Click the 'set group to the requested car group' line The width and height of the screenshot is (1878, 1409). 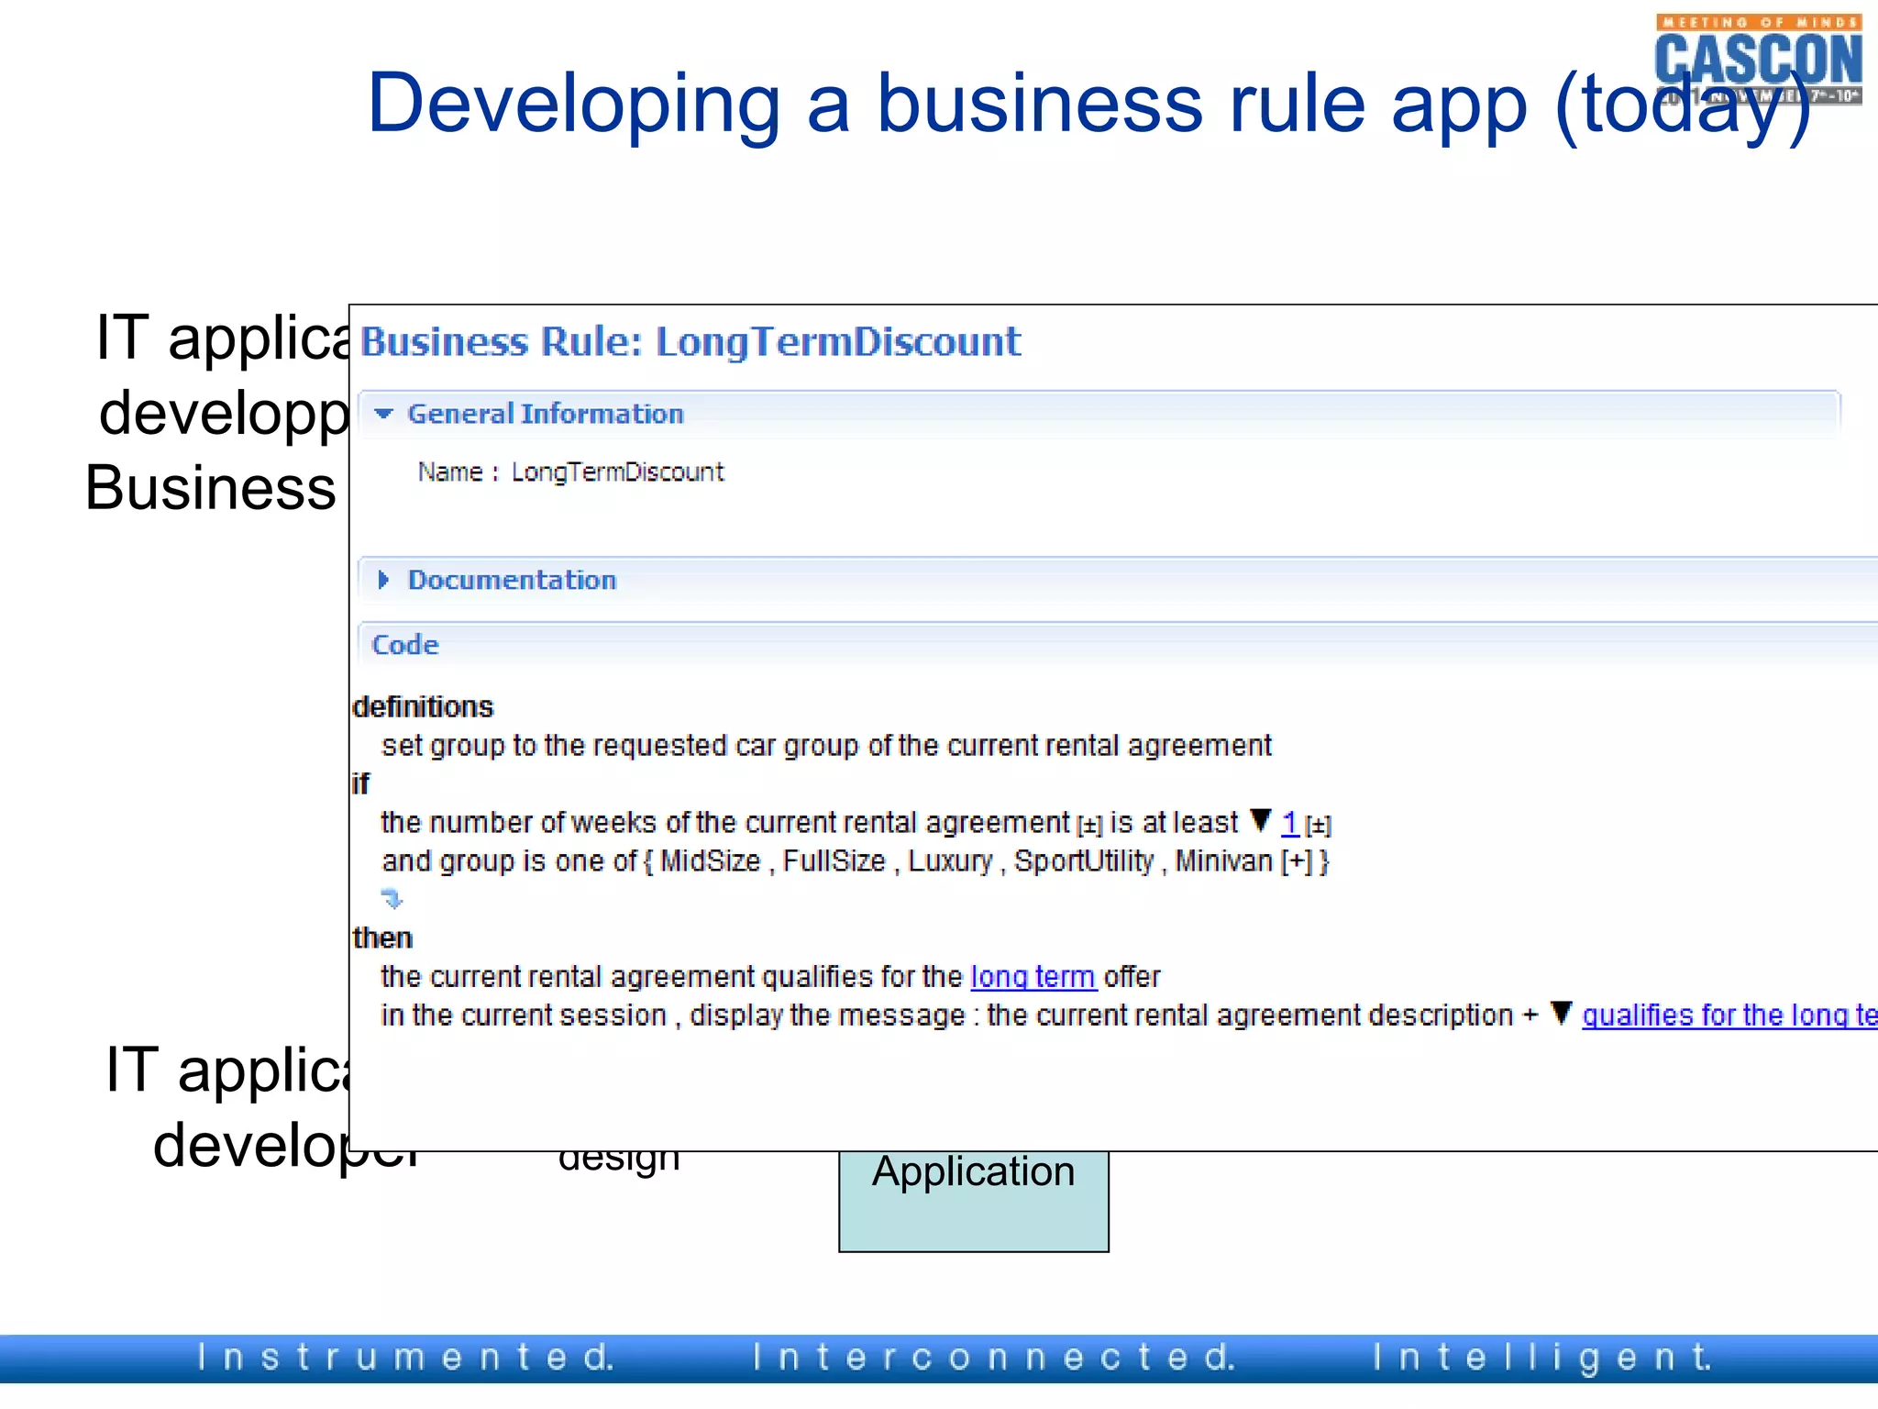click(826, 746)
